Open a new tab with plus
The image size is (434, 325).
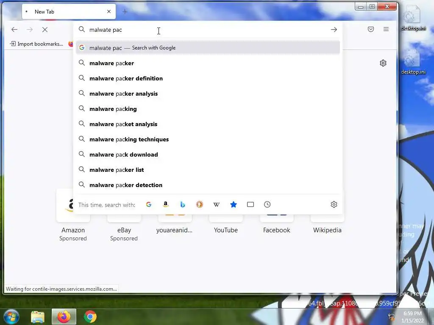[x=125, y=11]
